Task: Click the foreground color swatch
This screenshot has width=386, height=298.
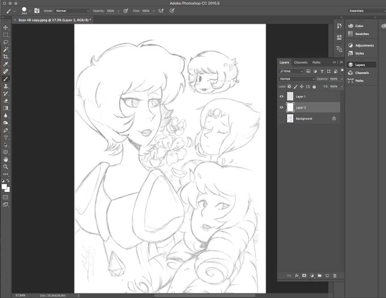Action: (4, 187)
